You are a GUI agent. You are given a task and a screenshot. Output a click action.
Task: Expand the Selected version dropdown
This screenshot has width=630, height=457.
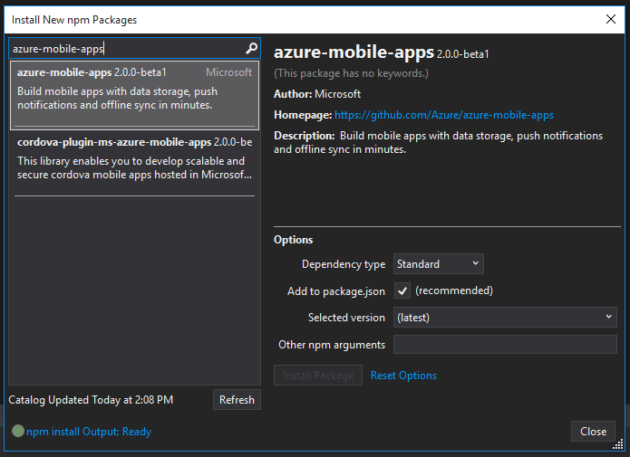tap(505, 318)
